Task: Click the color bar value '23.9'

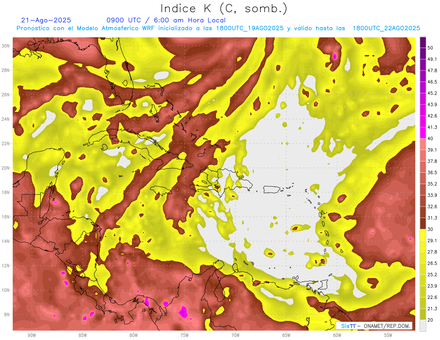Action: point(432,286)
